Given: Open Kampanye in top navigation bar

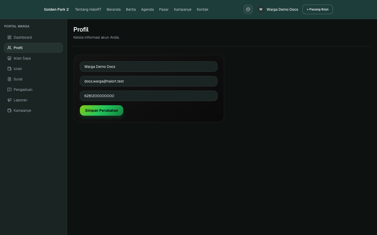Looking at the screenshot, I should point(183,9).
